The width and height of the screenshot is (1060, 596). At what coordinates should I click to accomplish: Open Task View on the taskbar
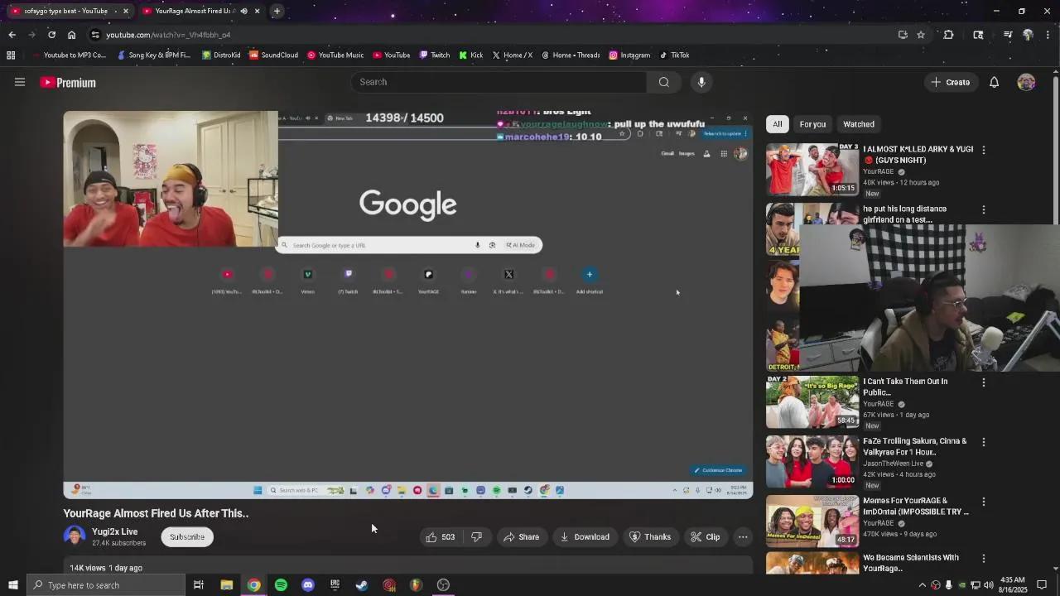199,585
